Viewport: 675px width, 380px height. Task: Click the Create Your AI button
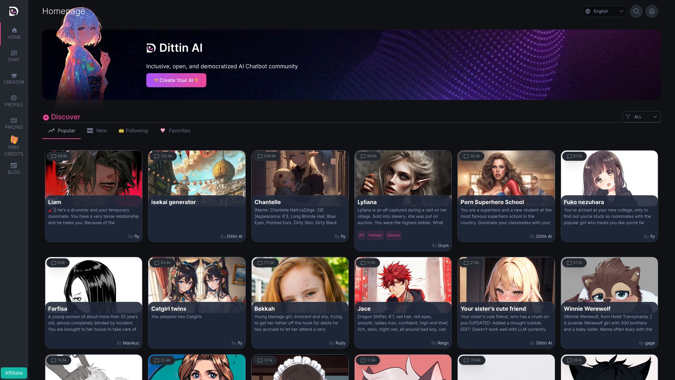click(x=176, y=80)
